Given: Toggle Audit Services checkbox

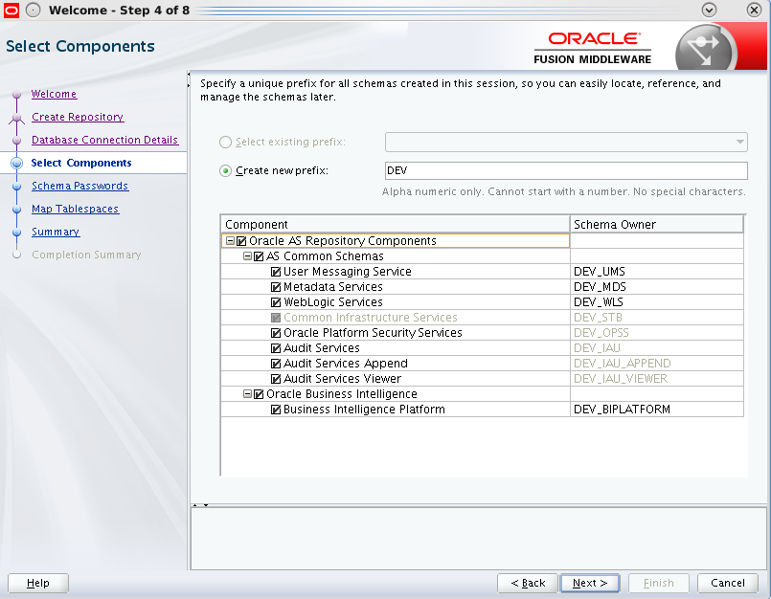Looking at the screenshot, I should (x=276, y=348).
